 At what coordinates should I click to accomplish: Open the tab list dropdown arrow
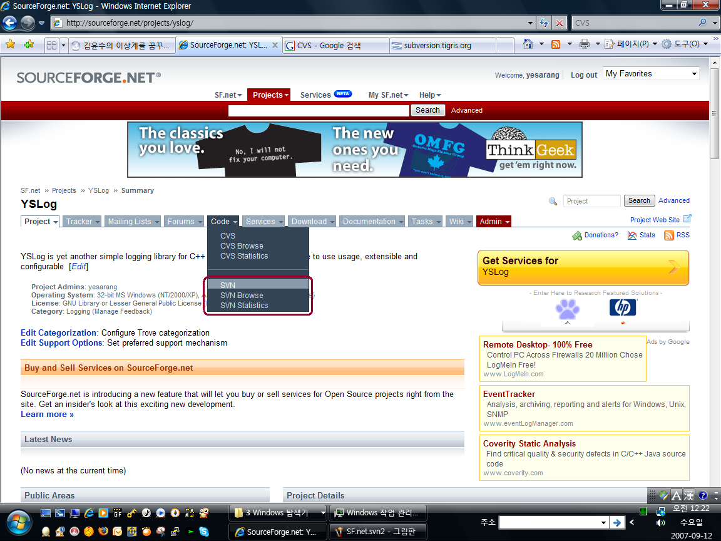(x=63, y=45)
